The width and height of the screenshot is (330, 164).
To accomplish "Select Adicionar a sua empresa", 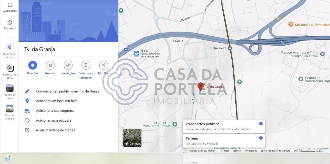I will click(x=55, y=111).
